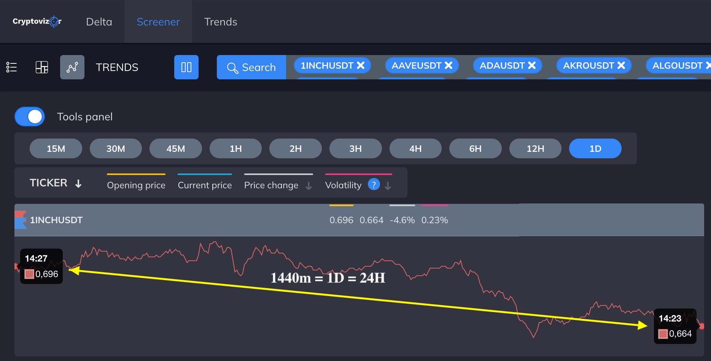Remove the AAVEUSDT ticker tag
The image size is (711, 361).
click(449, 65)
